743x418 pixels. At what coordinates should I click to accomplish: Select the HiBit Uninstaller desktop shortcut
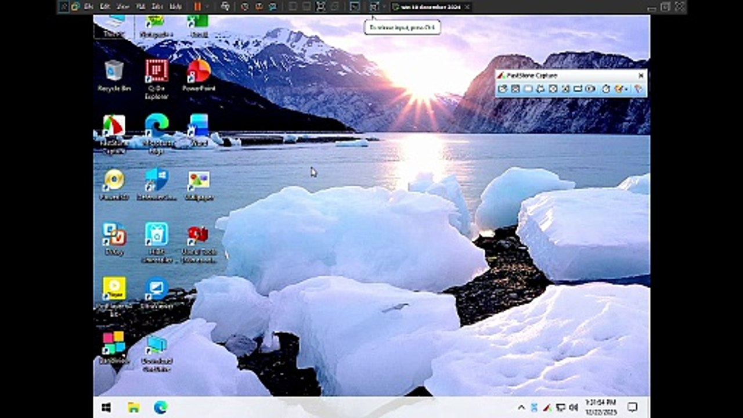157,243
